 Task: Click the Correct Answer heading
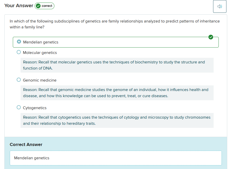pyautogui.click(x=26, y=144)
